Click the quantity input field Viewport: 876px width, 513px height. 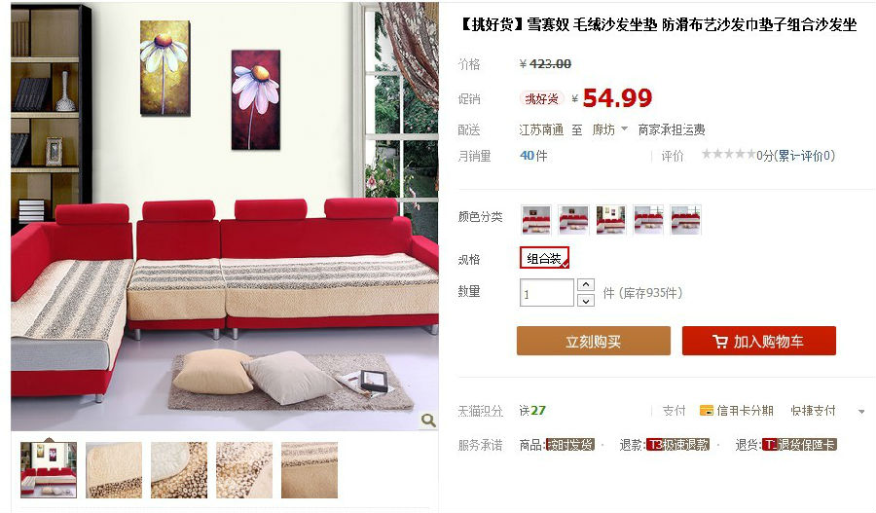click(546, 293)
